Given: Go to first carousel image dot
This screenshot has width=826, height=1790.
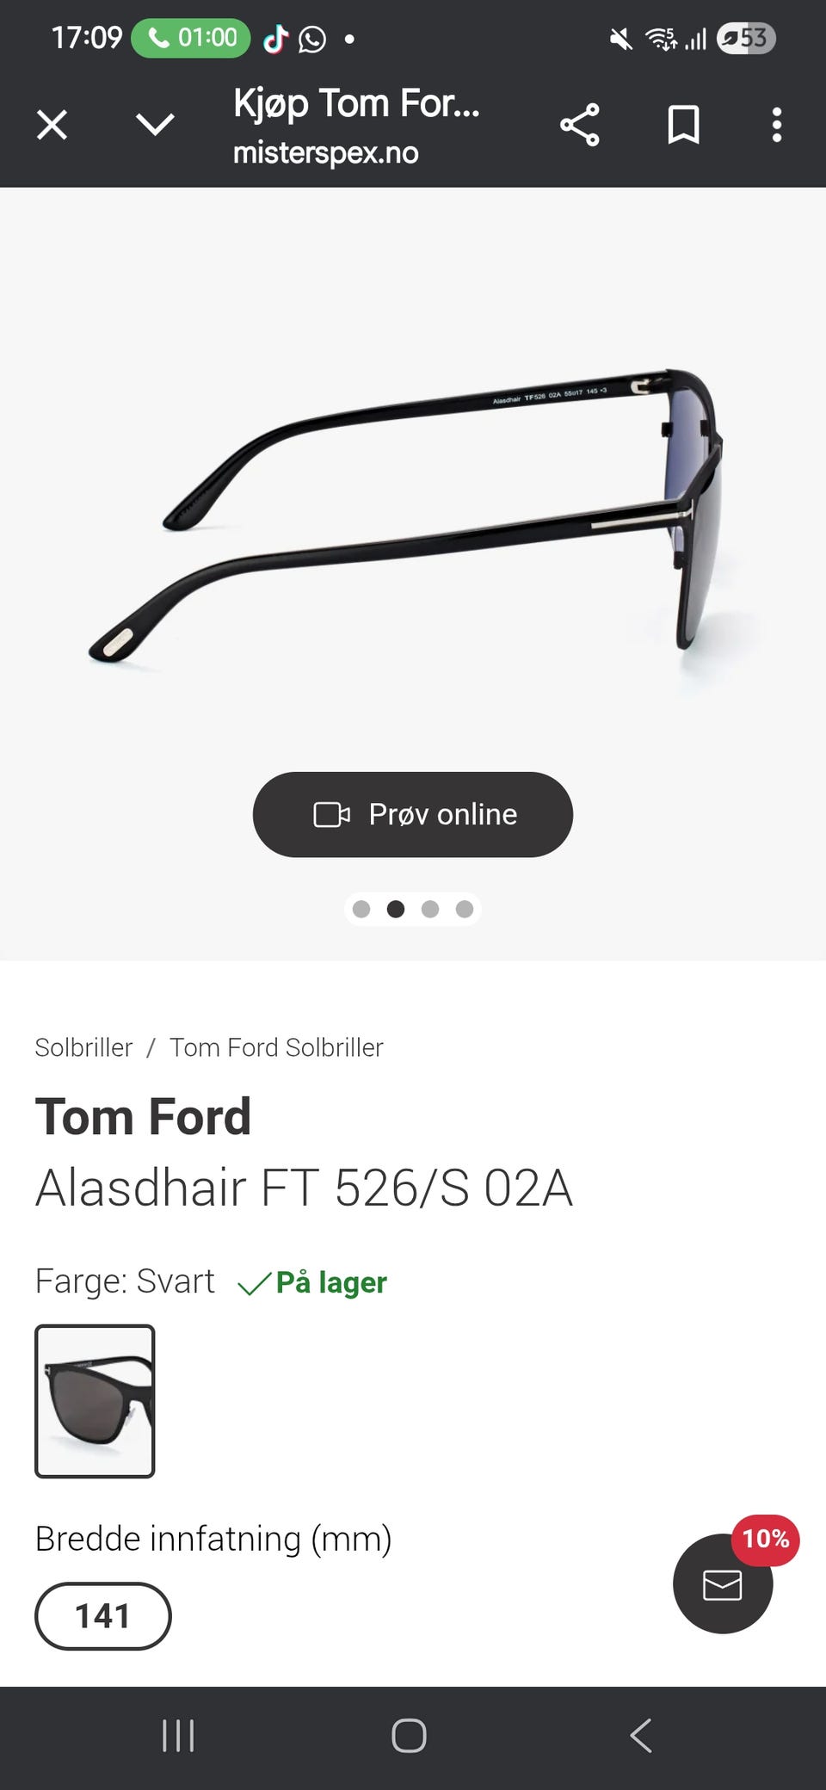Looking at the screenshot, I should pyautogui.click(x=361, y=910).
